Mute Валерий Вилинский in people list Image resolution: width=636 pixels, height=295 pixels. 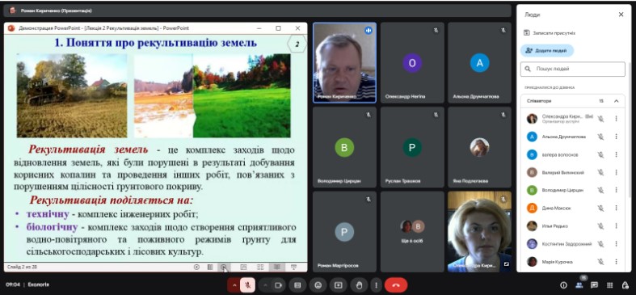click(x=600, y=172)
